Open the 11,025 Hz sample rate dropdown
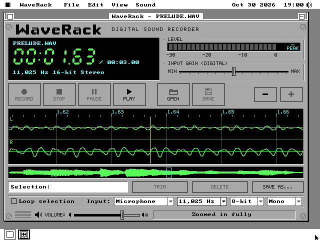The image size is (320, 240). (x=202, y=201)
